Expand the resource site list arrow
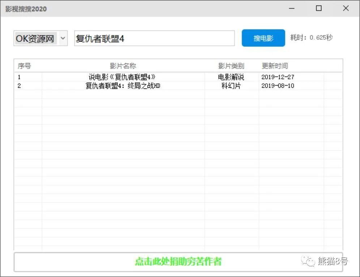Screen dimensions: 360x277 (63, 38)
